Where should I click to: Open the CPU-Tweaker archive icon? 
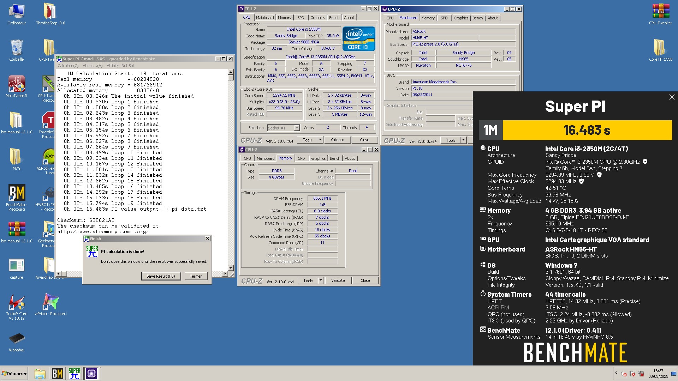(660, 14)
